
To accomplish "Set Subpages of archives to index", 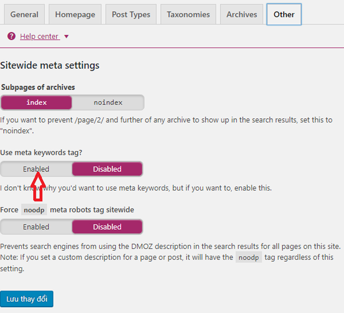I will tap(37, 103).
